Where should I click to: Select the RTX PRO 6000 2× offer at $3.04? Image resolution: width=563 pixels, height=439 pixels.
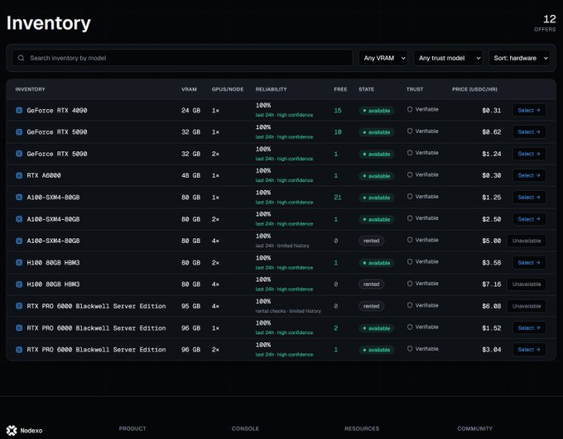click(529, 350)
